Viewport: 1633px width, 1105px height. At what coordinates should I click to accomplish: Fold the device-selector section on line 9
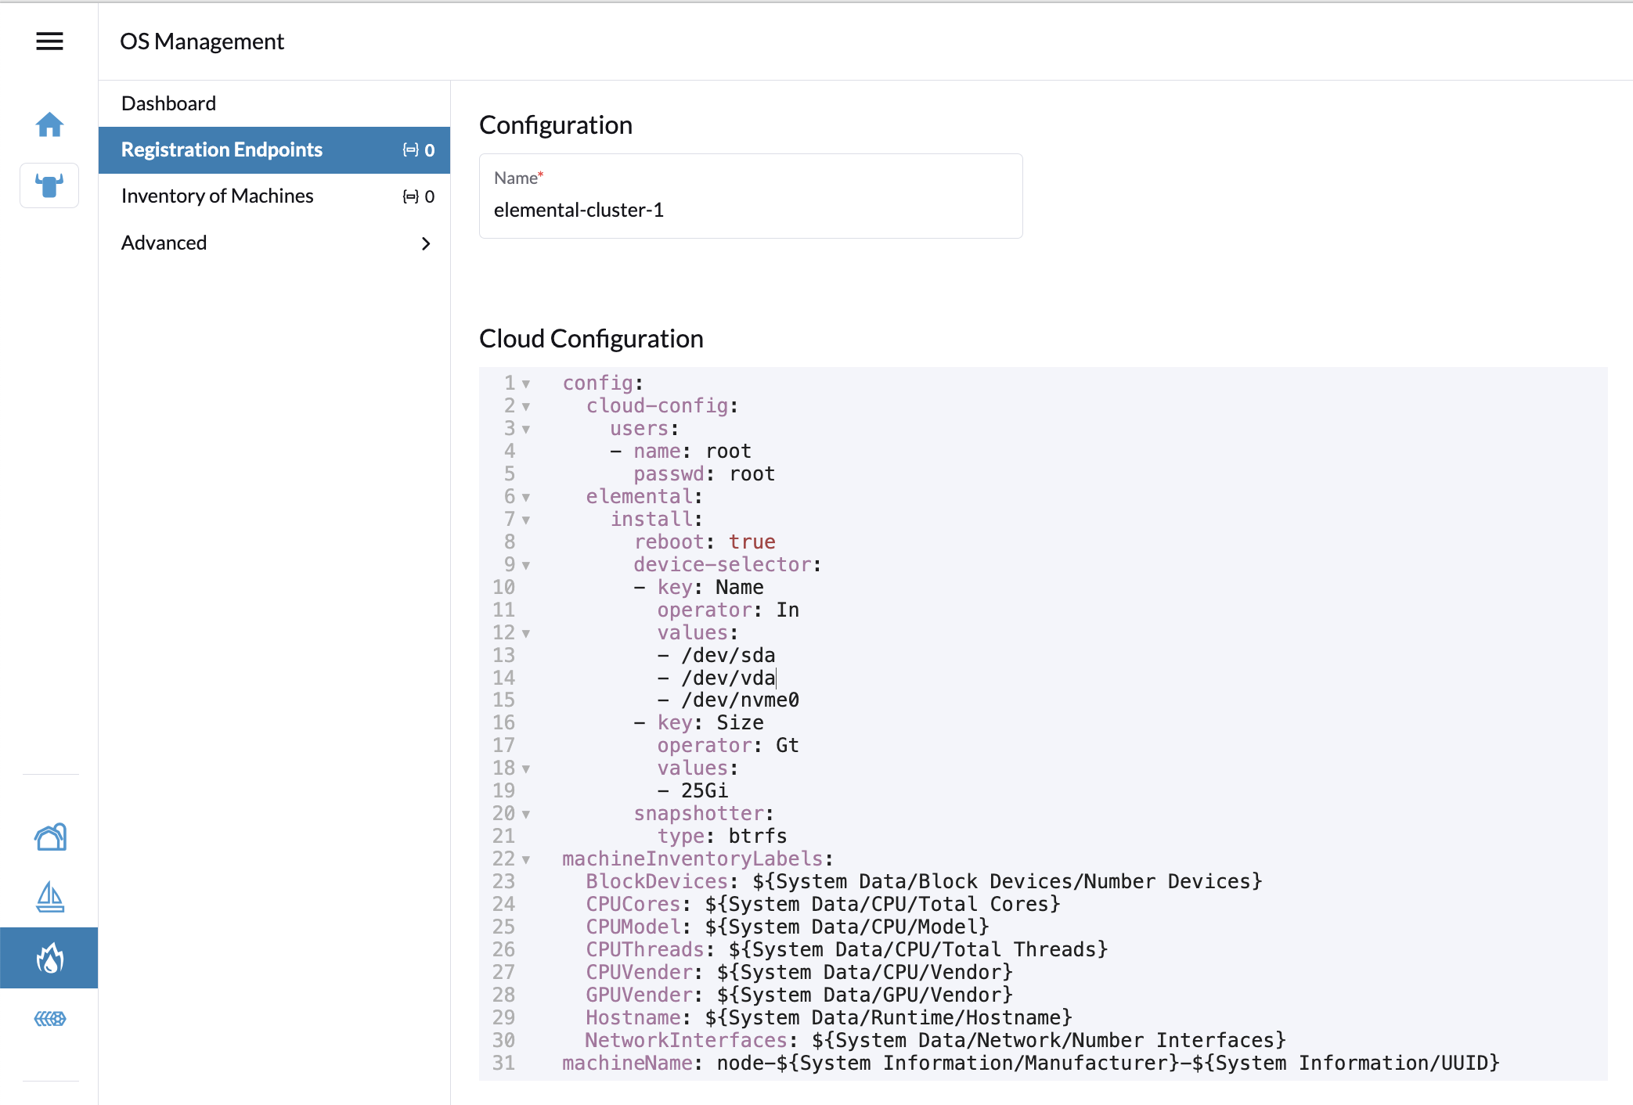pos(526,566)
